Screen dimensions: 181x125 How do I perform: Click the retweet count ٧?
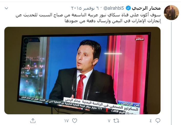[x=109, y=121]
